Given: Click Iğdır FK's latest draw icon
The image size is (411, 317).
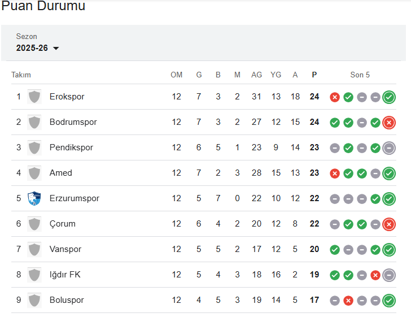Looking at the screenshot, I should 389,275.
